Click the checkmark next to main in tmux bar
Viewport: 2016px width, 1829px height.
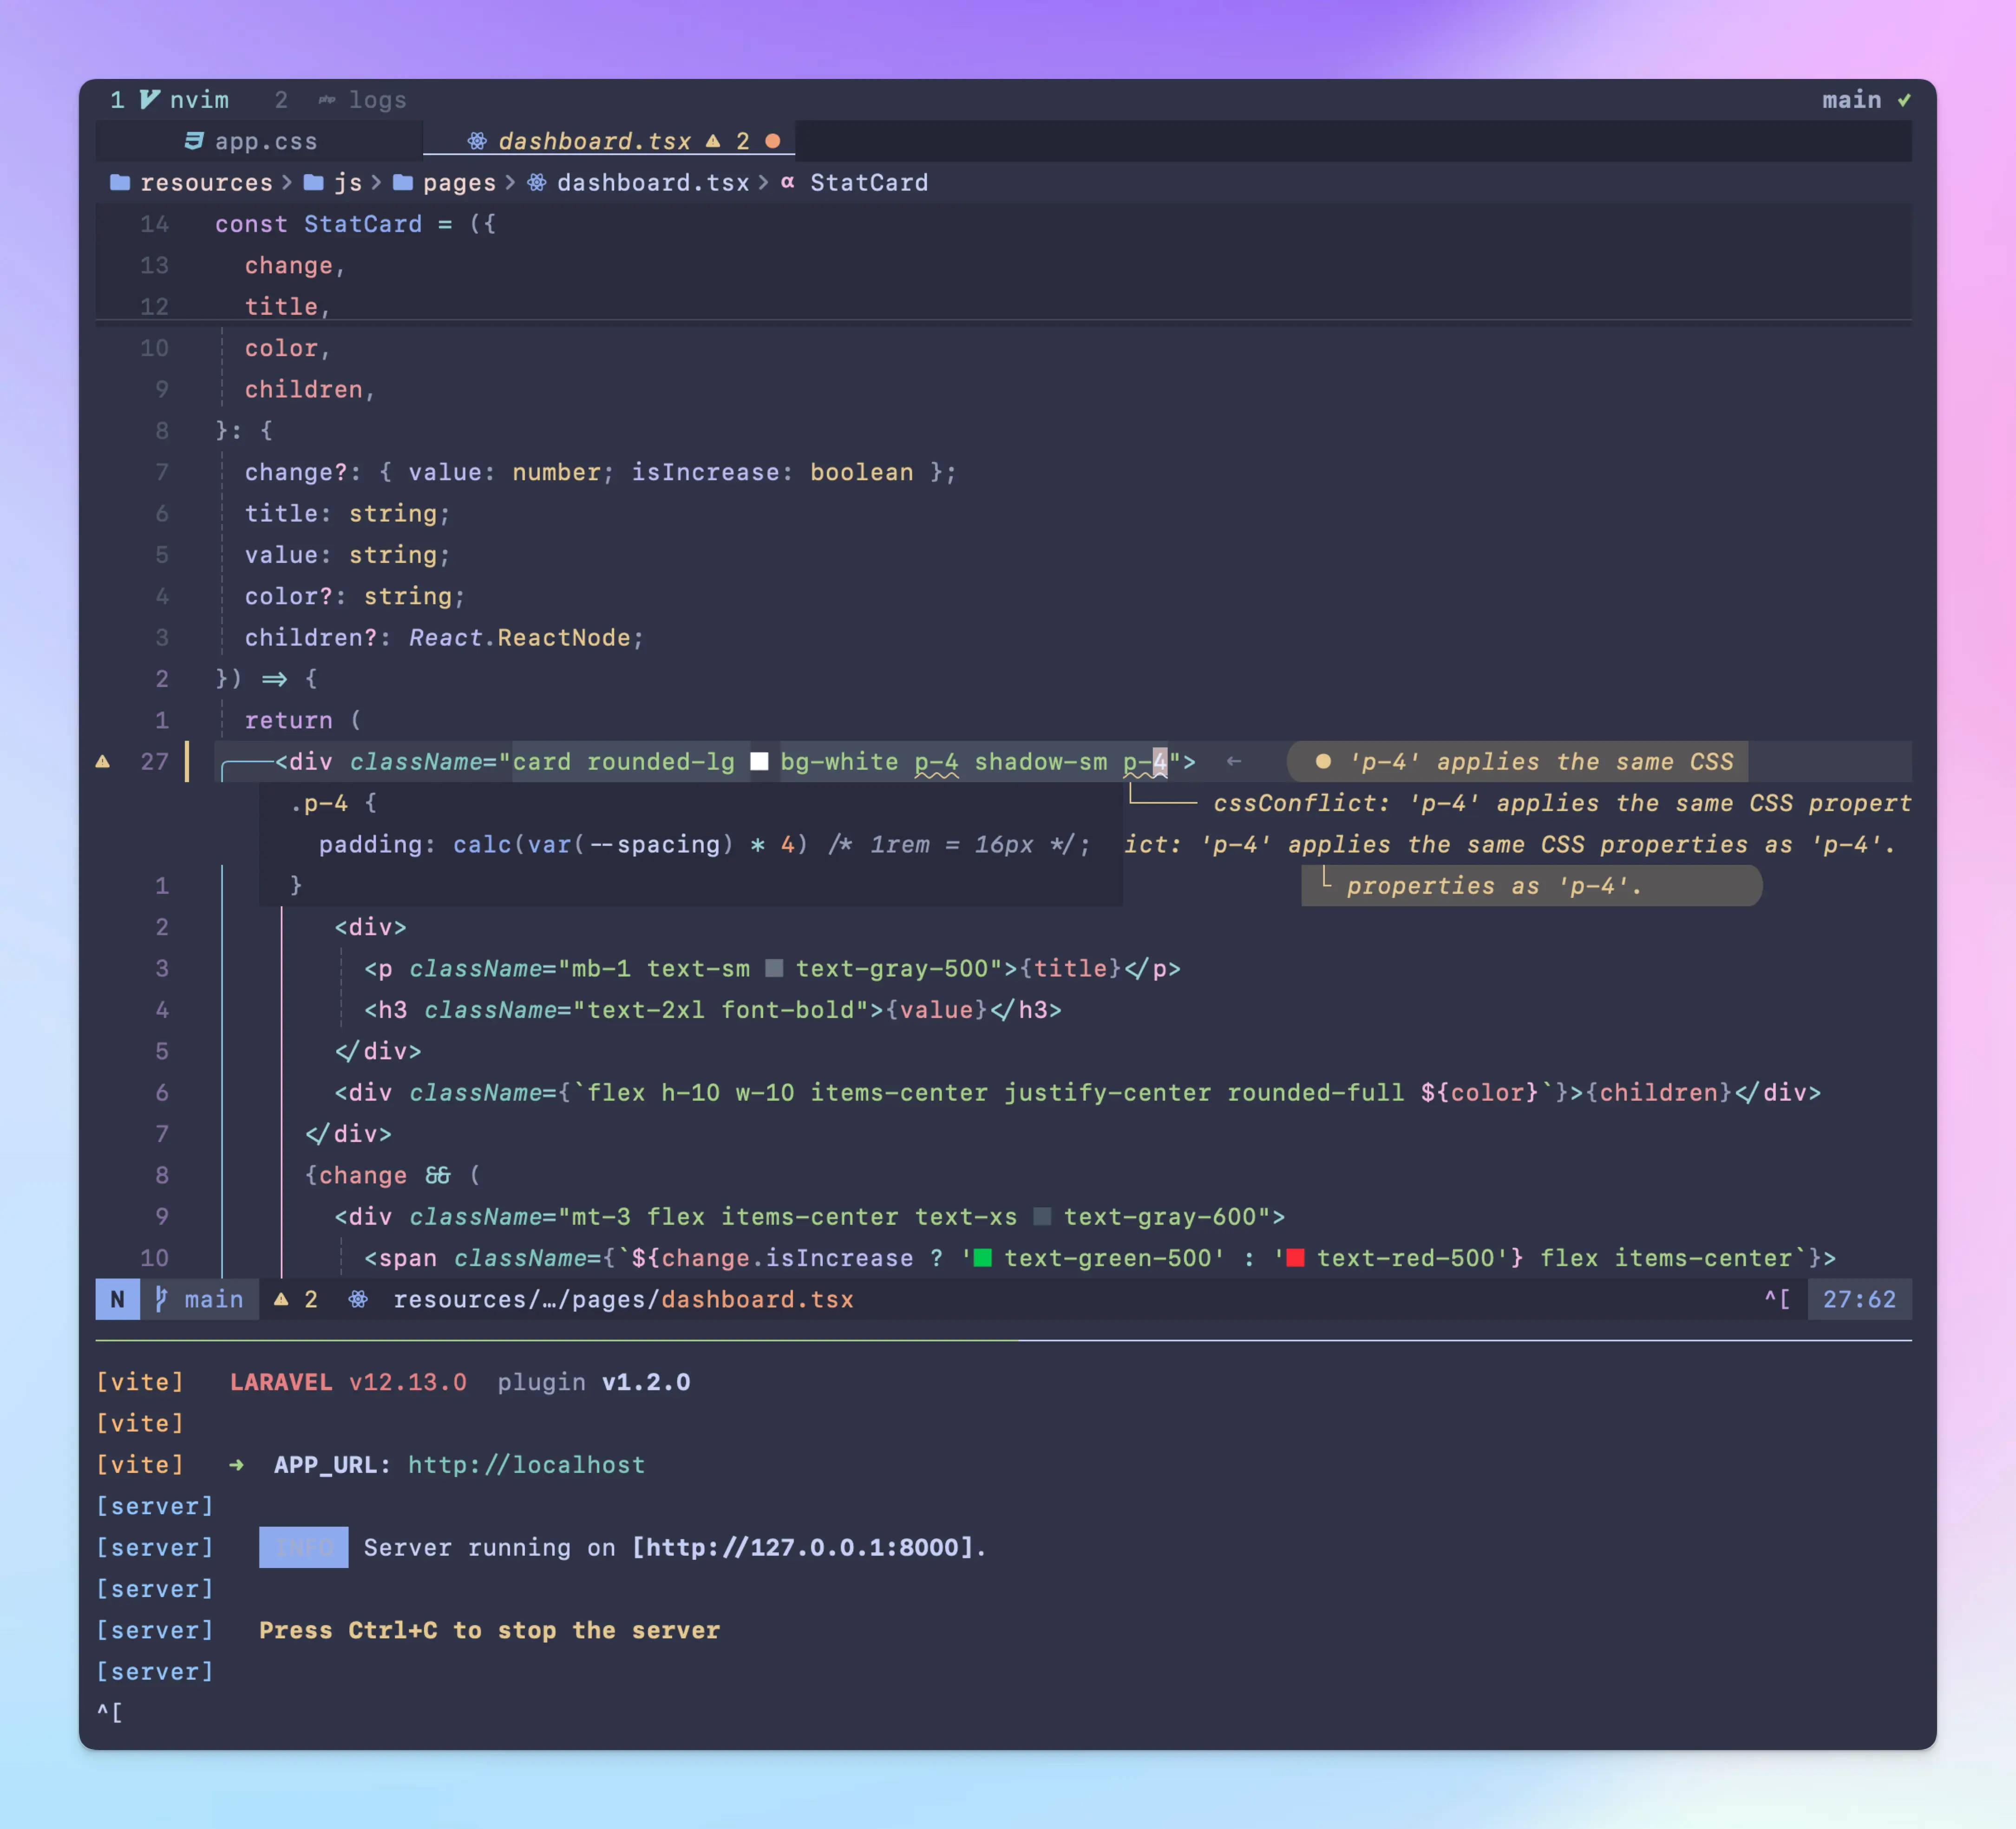tap(1904, 99)
